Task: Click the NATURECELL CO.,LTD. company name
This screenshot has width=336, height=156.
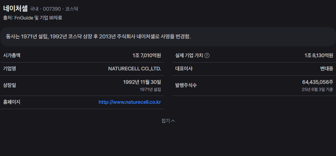Action: coord(134,69)
